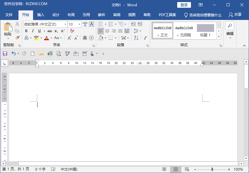
Task: Align text left
Action: (100, 31)
